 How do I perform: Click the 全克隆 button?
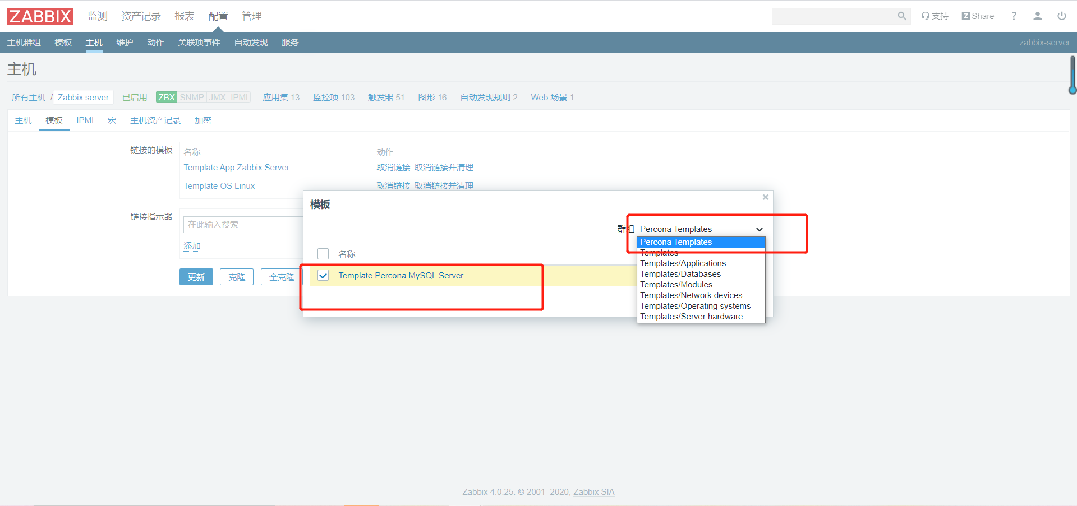coord(282,277)
